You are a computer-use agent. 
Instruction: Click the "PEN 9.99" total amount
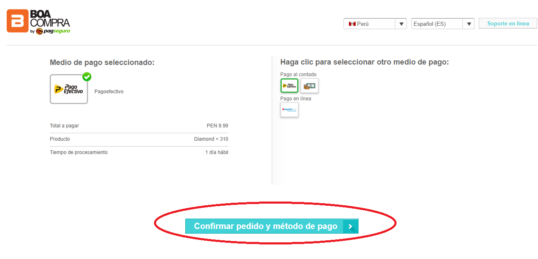click(x=217, y=126)
